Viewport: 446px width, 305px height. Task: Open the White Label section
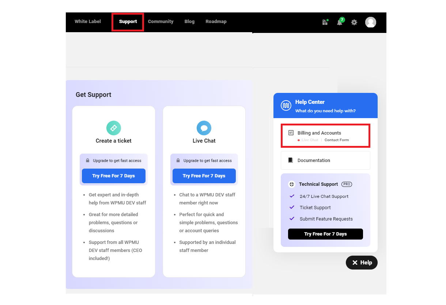pos(87,22)
